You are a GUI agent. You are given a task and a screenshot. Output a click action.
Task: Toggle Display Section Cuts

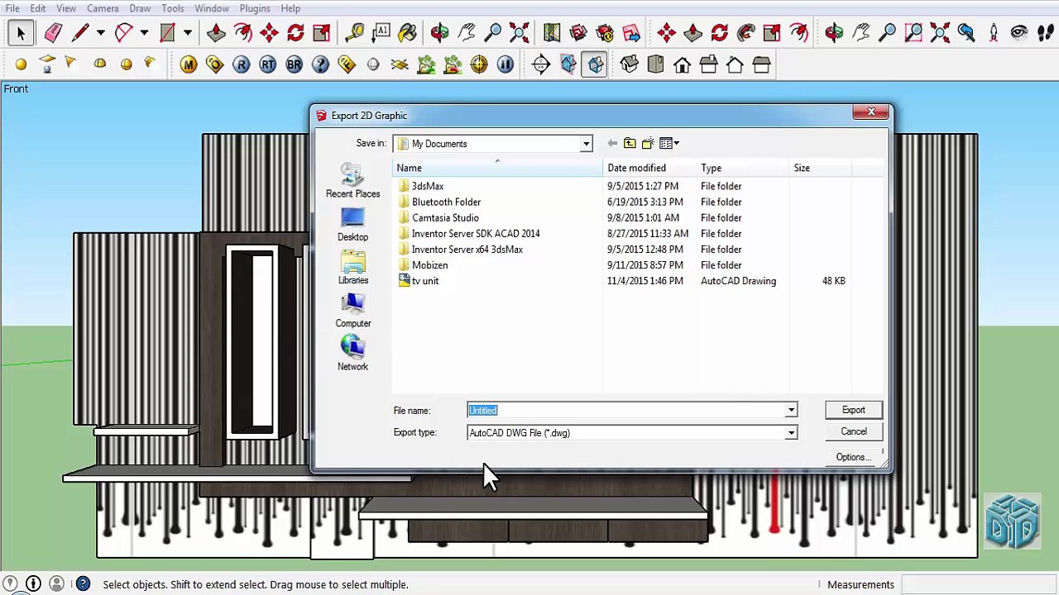point(595,64)
